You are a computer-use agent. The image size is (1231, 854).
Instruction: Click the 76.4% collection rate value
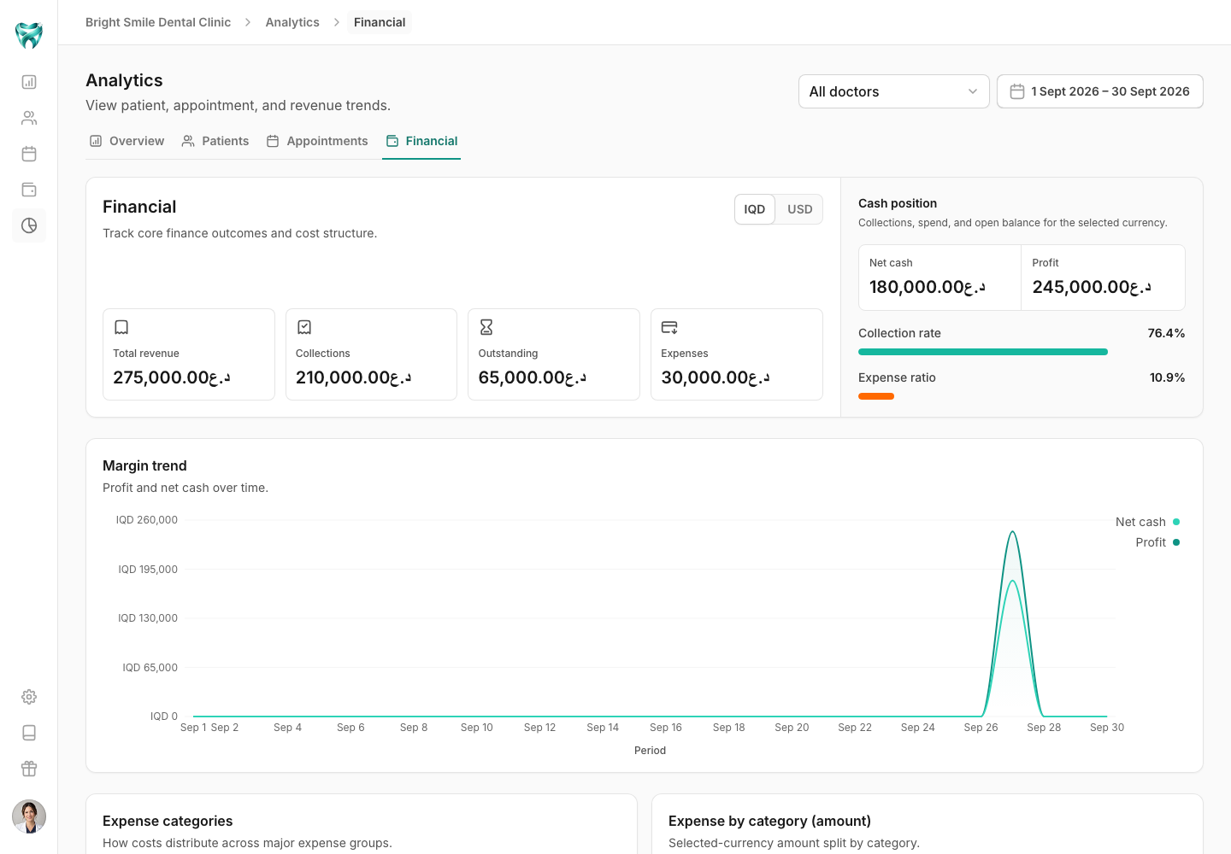(1166, 333)
